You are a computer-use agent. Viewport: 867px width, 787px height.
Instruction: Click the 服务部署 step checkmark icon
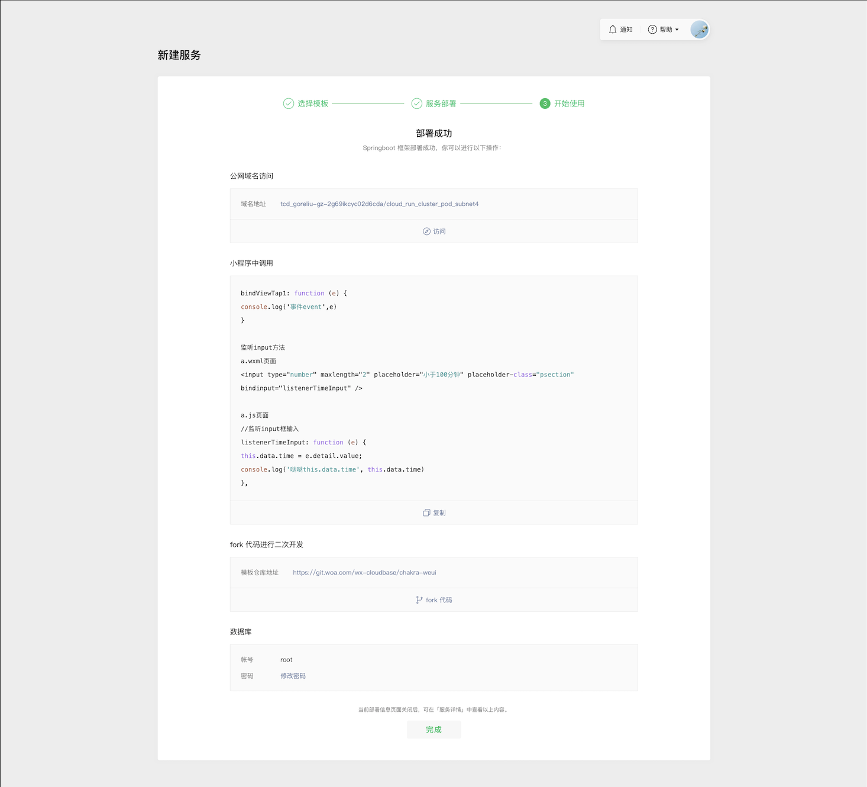(417, 104)
